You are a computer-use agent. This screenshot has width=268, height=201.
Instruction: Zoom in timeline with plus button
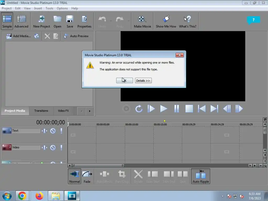(x=255, y=165)
